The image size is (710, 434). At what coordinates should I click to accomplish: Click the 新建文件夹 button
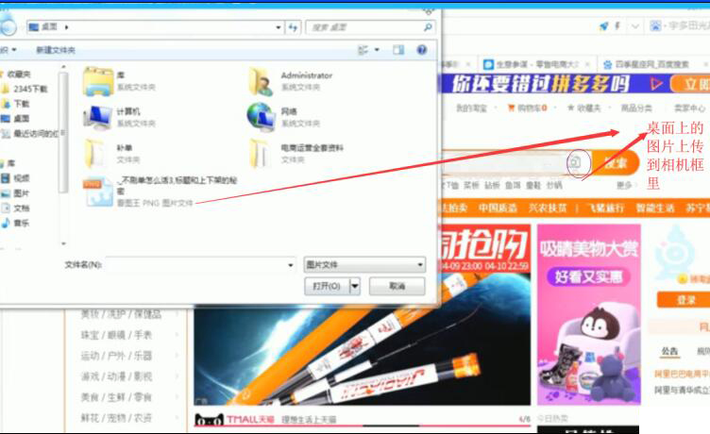click(x=56, y=50)
